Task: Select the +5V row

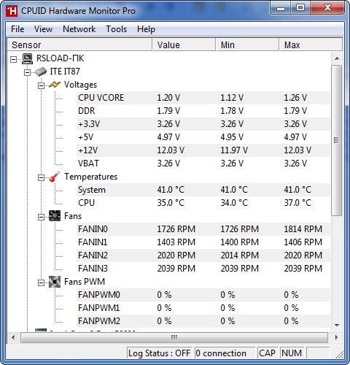Action: [x=203, y=137]
